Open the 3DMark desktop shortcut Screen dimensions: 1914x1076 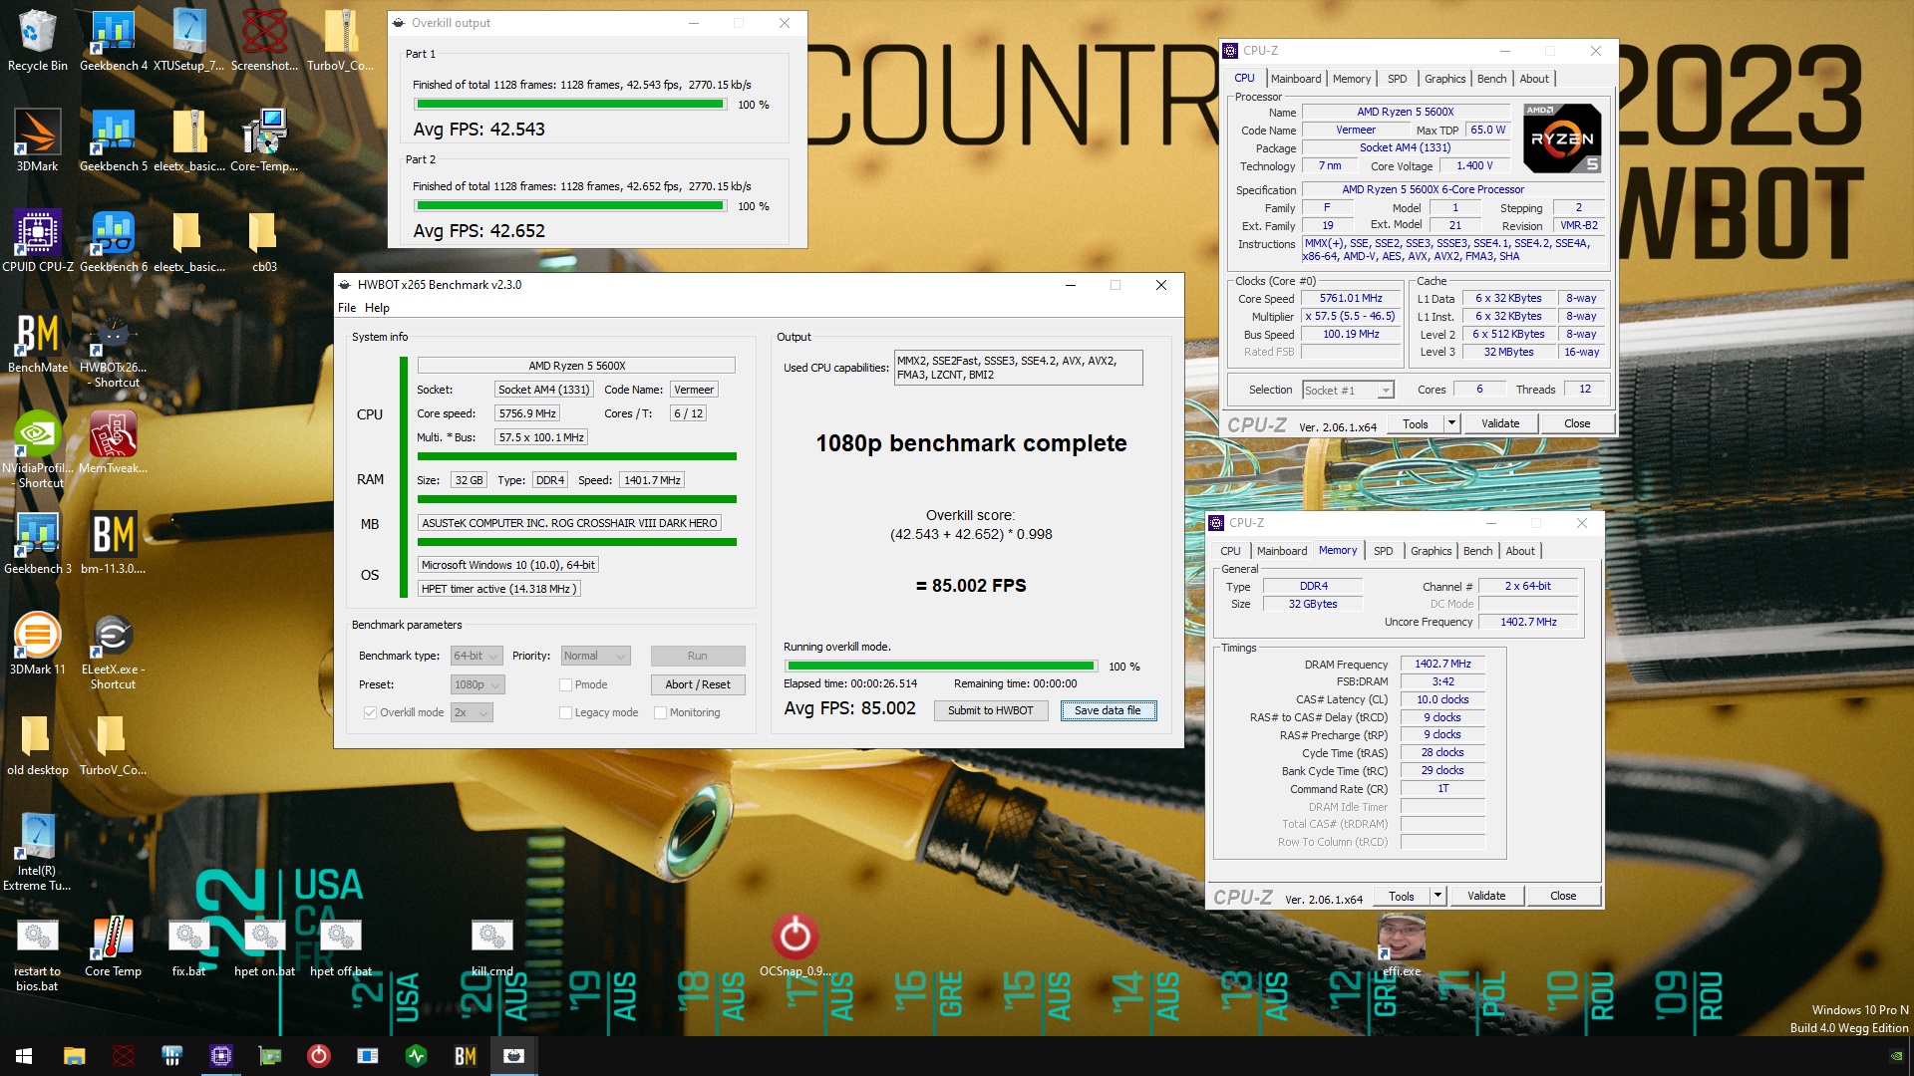click(x=38, y=140)
